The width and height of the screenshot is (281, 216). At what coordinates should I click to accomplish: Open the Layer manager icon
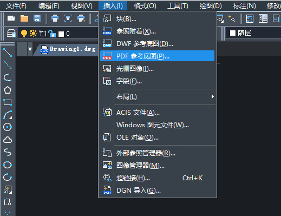pyautogui.click(x=11, y=34)
